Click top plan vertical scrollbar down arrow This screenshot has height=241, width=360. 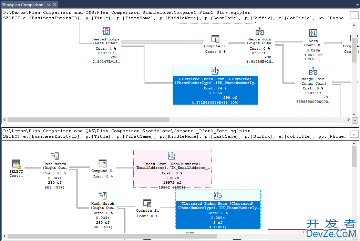[354, 114]
